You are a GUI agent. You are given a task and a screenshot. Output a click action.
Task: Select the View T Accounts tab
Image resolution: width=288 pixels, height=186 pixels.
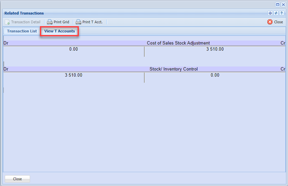59,31
